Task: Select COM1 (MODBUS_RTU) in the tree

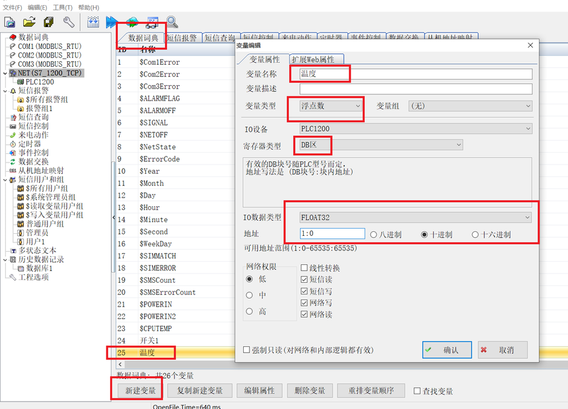Action: pos(50,46)
